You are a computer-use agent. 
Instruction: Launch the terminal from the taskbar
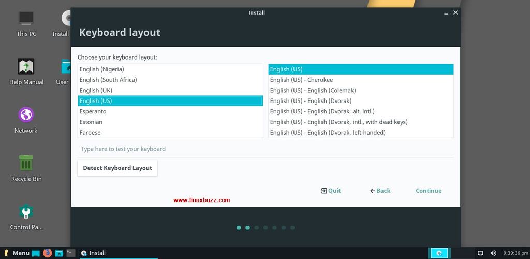click(x=70, y=253)
